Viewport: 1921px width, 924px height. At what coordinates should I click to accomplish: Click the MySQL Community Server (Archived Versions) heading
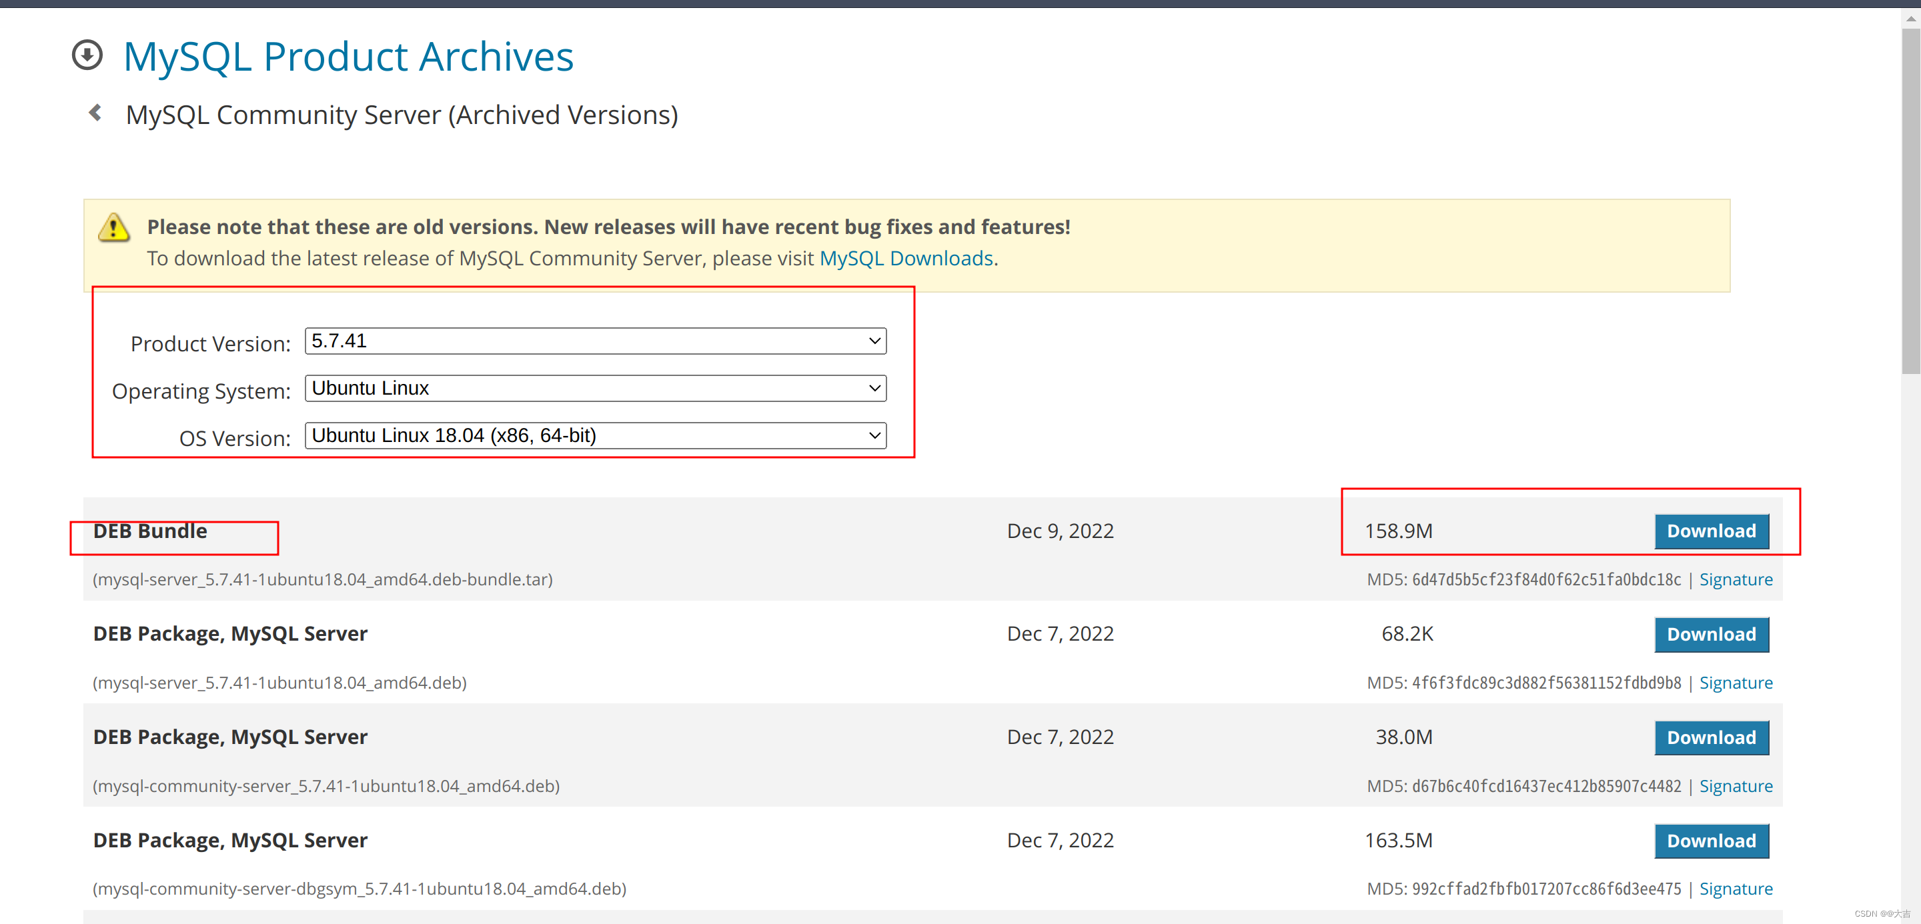401,115
